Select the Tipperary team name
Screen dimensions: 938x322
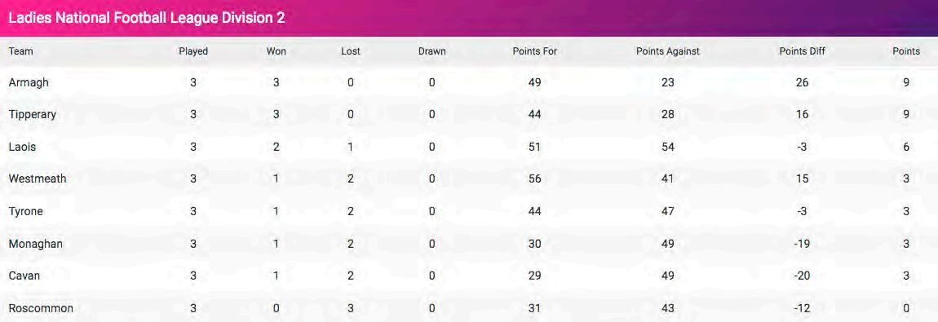click(33, 115)
